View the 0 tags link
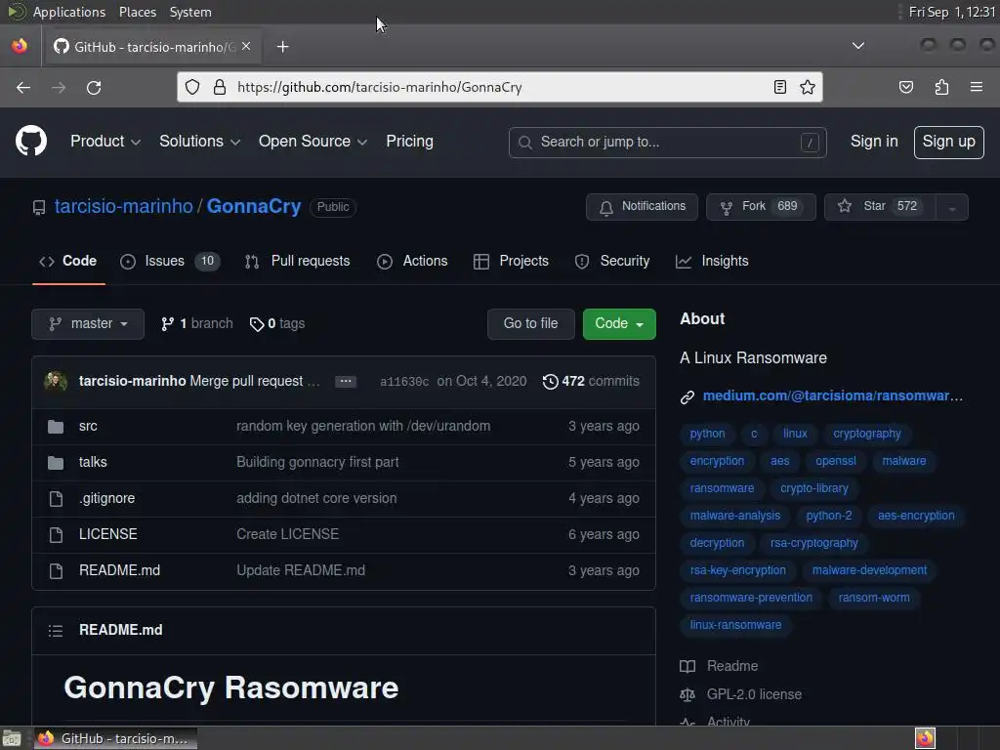Image resolution: width=1000 pixels, height=750 pixels. 277,324
